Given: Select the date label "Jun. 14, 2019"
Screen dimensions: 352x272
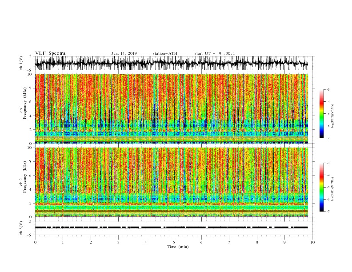Looking at the screenshot, I should pos(124,53).
